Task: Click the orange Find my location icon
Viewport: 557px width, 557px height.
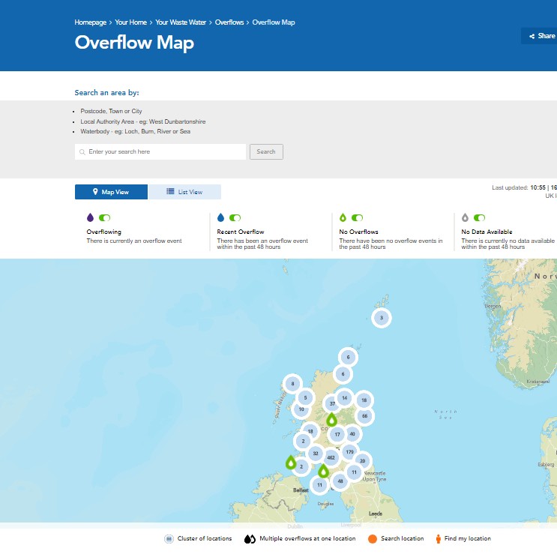Action: [439, 539]
